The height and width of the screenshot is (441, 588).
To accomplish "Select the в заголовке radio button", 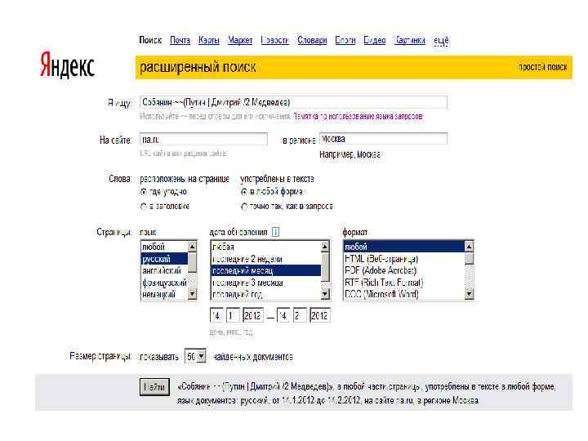I will point(143,207).
